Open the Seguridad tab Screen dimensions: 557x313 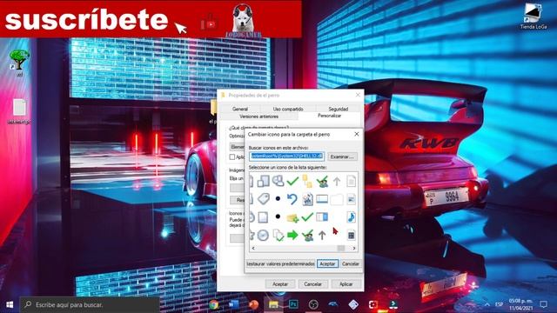339,109
